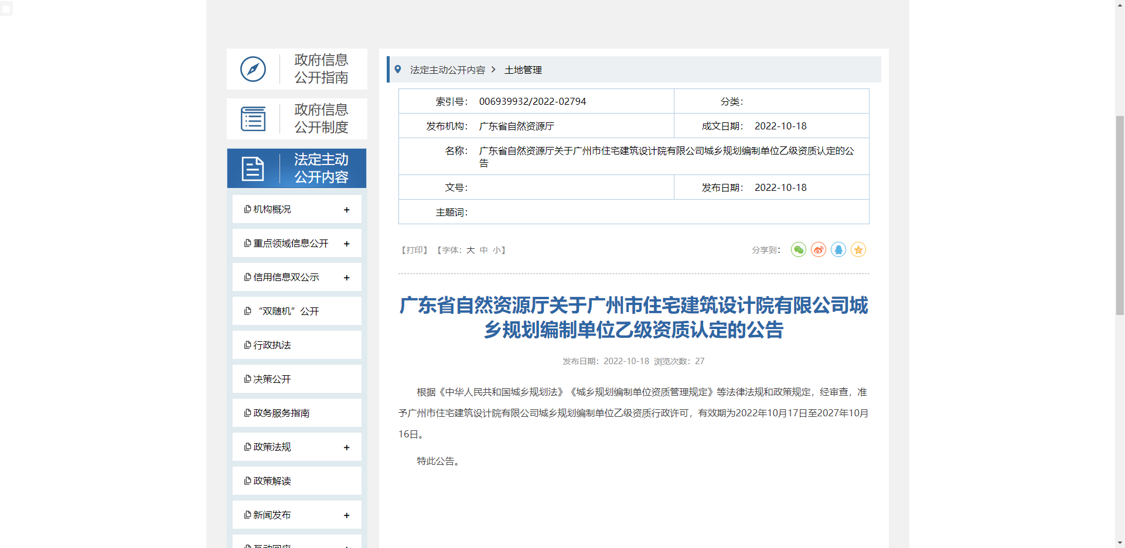Click scrollbar down arrow

(1120, 543)
